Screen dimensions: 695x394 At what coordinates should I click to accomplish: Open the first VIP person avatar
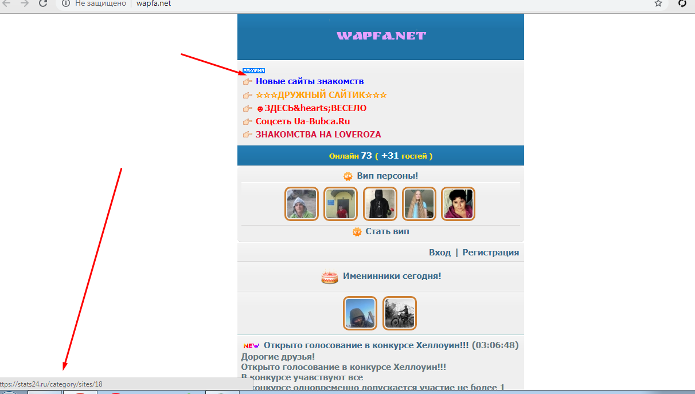pyautogui.click(x=302, y=204)
